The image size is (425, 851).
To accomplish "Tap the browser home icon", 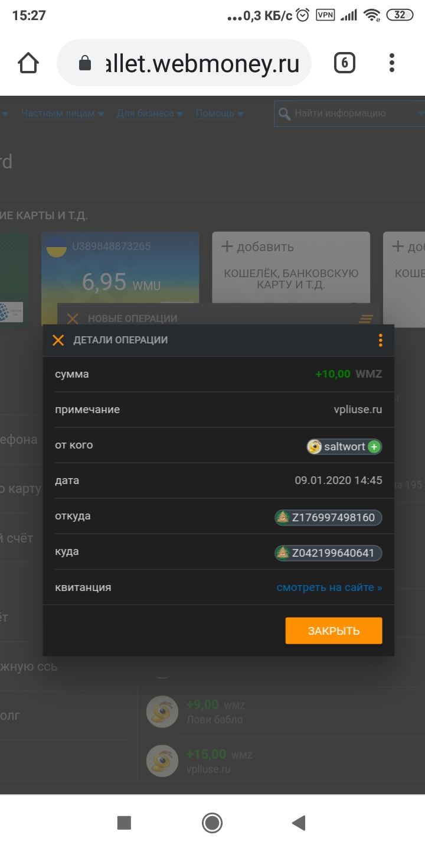I will [x=28, y=63].
